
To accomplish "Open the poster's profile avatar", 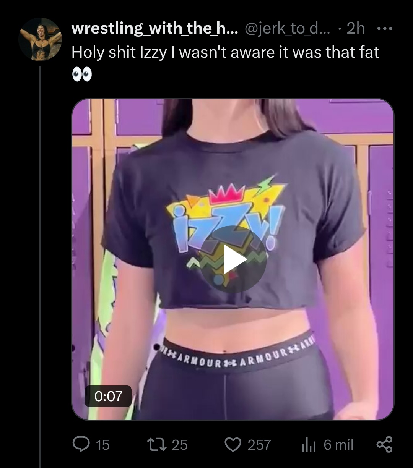I will (40, 39).
